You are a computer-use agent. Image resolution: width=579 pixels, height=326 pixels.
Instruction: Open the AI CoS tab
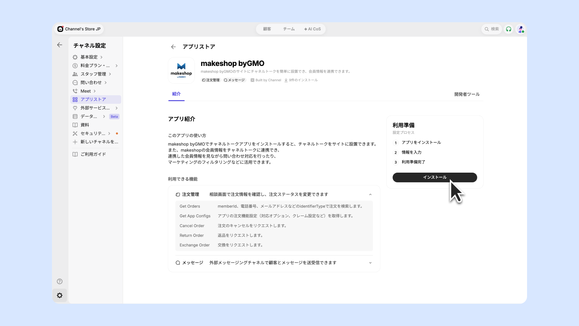(313, 29)
